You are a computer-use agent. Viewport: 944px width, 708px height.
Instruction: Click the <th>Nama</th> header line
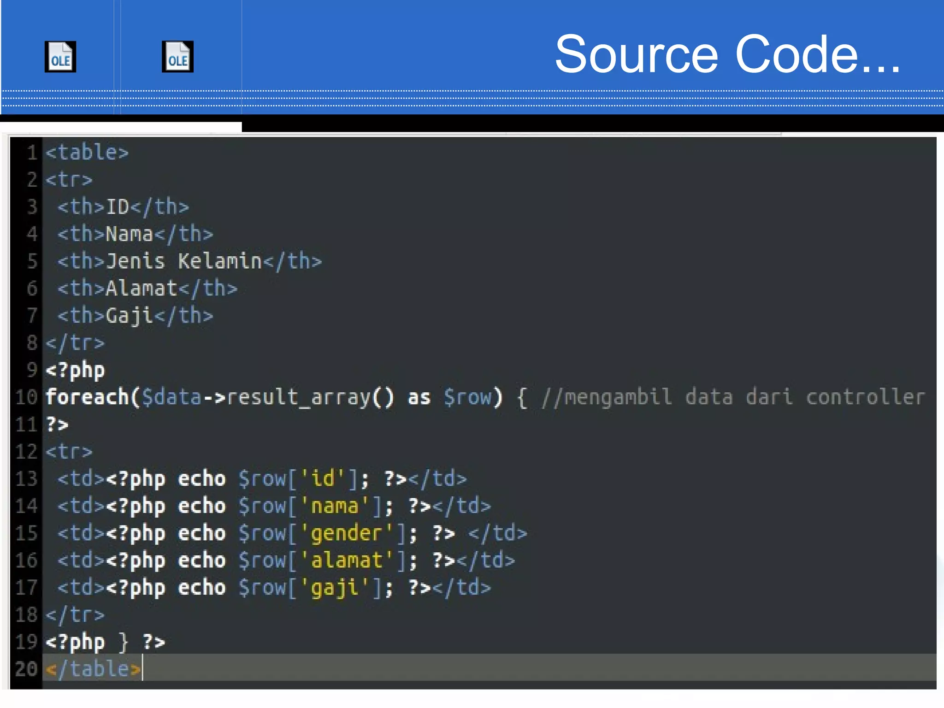click(x=135, y=234)
